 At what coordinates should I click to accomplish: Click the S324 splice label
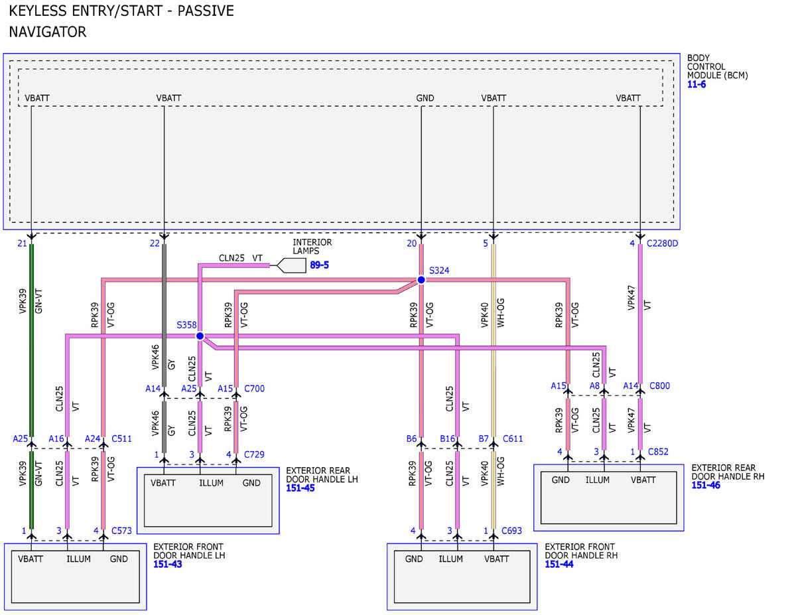[438, 271]
